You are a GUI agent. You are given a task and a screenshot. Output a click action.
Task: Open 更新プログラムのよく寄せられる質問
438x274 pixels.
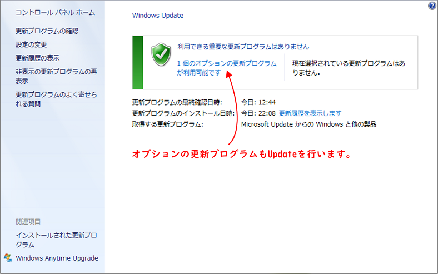56,99
